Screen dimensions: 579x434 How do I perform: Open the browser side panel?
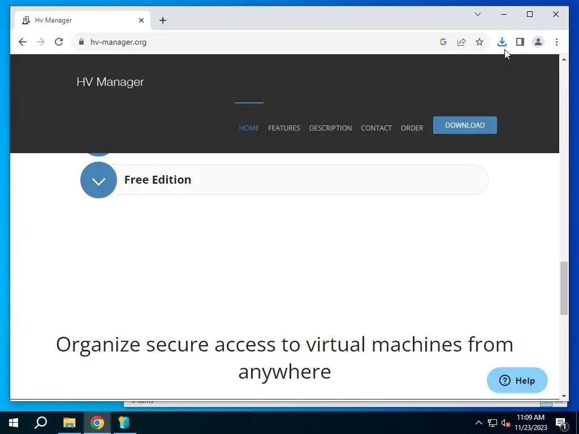pyautogui.click(x=520, y=42)
